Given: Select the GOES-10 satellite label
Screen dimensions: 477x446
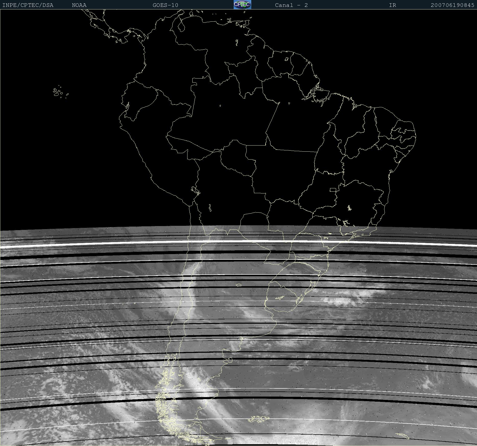Looking at the screenshot, I should point(166,5).
